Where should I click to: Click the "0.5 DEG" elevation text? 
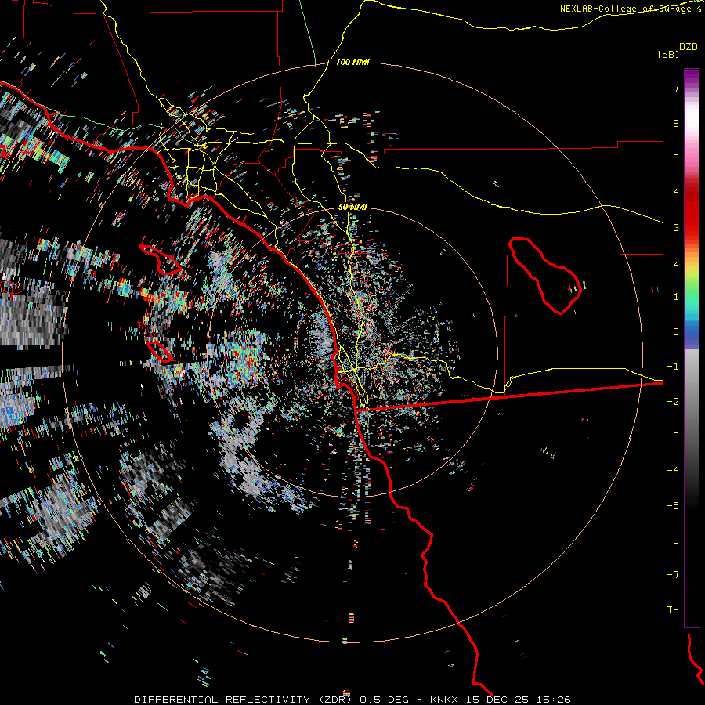386,700
